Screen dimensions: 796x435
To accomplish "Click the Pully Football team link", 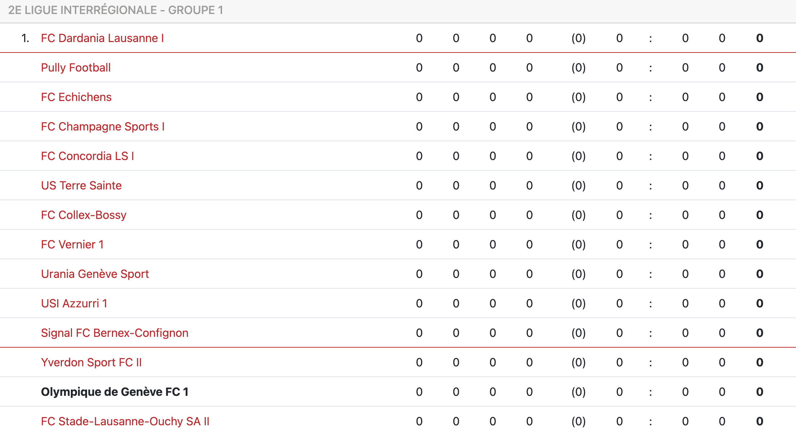I will (x=76, y=68).
